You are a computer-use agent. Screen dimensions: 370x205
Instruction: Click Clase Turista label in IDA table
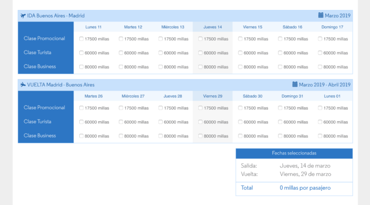pyautogui.click(x=38, y=53)
